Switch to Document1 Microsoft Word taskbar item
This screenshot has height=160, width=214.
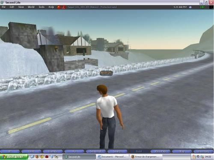click(x=112, y=157)
